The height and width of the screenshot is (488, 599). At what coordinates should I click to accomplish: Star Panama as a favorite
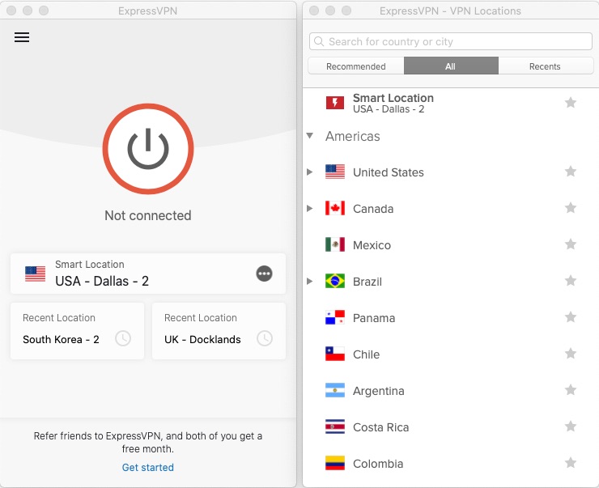571,317
